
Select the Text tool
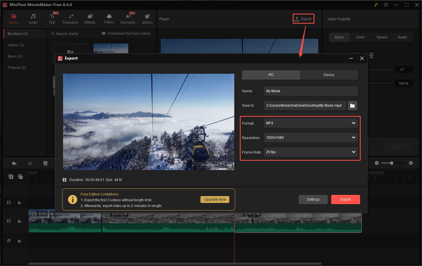coord(52,19)
